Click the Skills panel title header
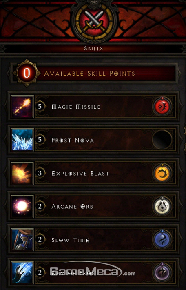The height and width of the screenshot is (290, 186). point(93,49)
